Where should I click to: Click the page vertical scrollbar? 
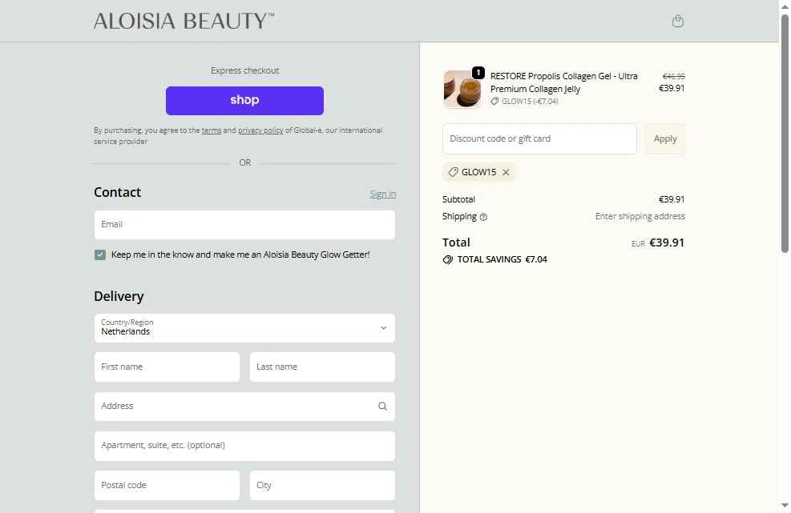[785, 134]
